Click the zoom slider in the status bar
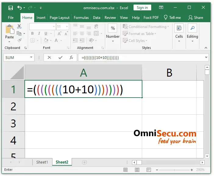214x176 pixels. 174,170
